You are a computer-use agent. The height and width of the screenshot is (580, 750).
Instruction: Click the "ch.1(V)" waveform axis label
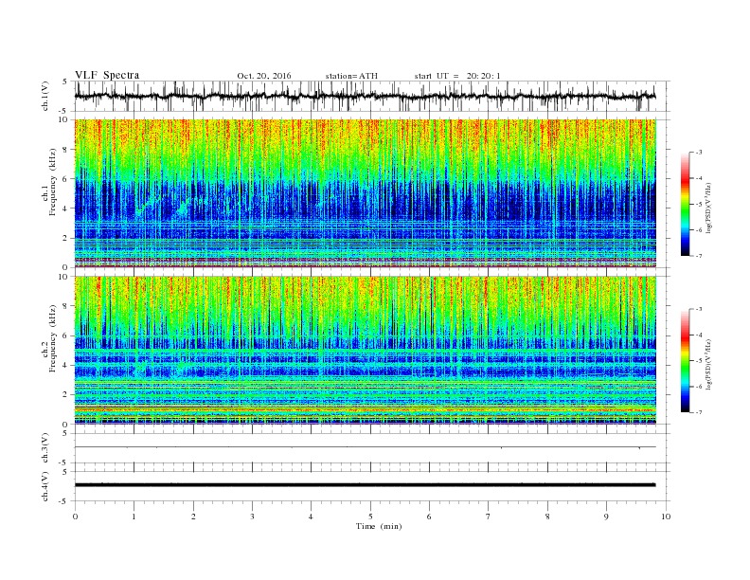[45, 96]
